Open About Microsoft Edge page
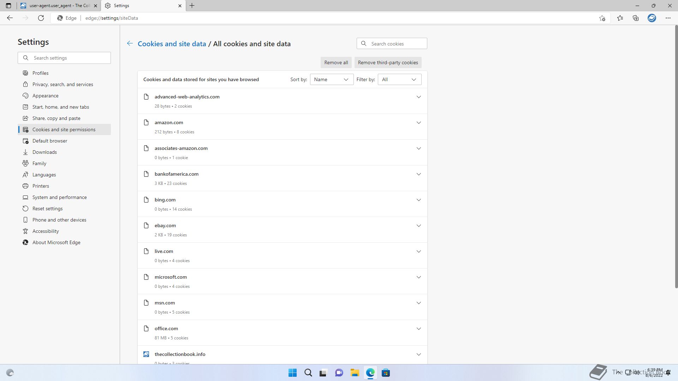 pos(64,242)
